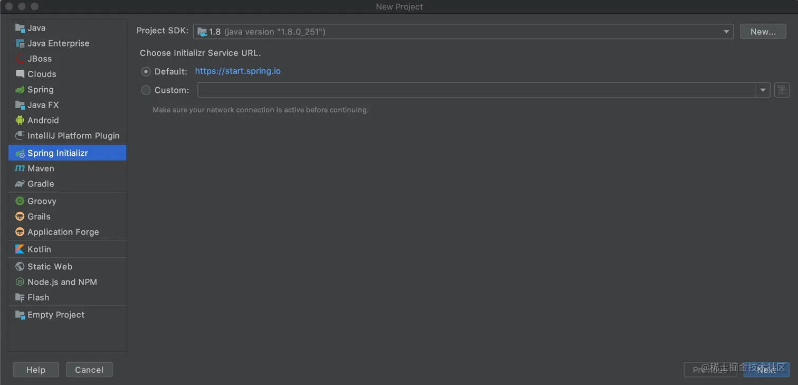Click the IntelliJ Platform Plugin icon

[x=20, y=135]
